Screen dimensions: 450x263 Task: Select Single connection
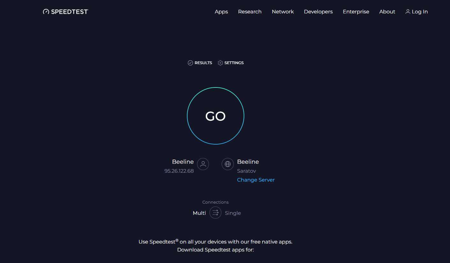point(233,213)
